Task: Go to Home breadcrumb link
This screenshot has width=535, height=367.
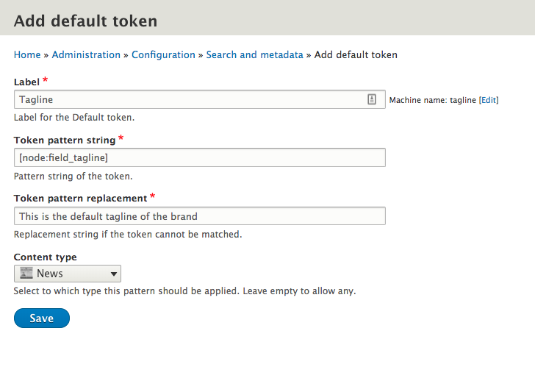Action: tap(27, 54)
